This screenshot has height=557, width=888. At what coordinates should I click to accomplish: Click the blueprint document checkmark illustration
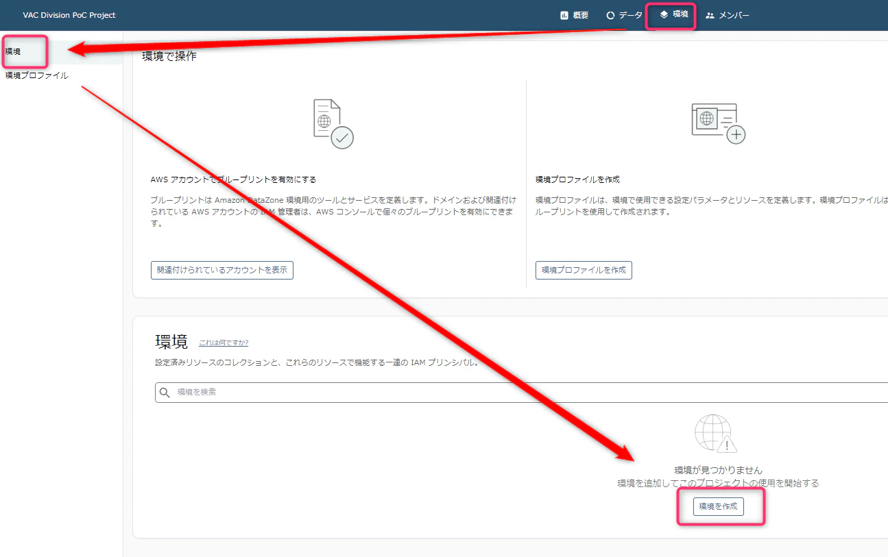333,124
